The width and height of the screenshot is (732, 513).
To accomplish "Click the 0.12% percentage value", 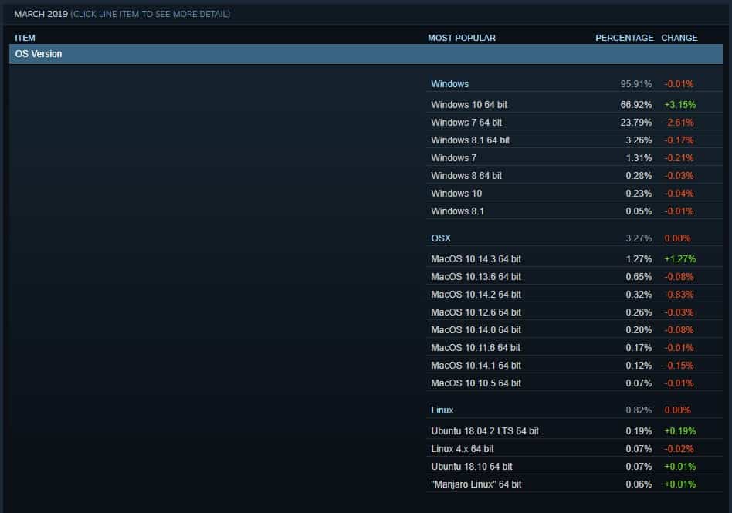I will click(639, 366).
